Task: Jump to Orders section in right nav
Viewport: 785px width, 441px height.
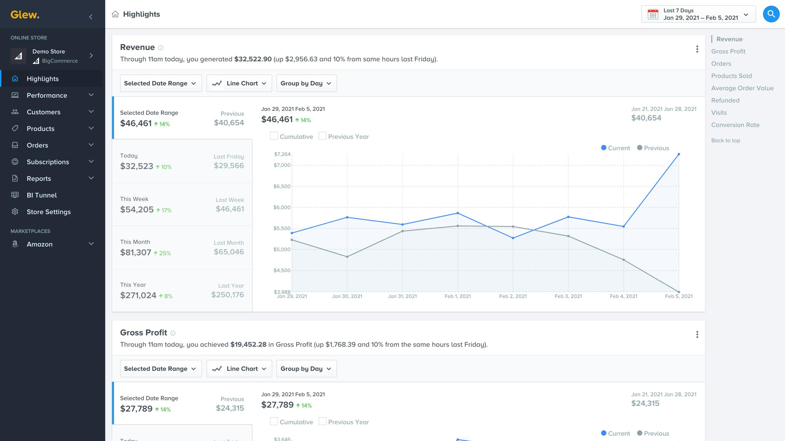Action: (x=721, y=64)
